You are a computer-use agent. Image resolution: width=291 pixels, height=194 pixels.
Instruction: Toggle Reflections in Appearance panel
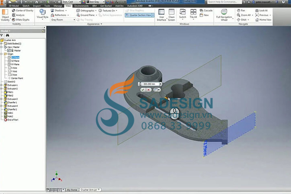(x=59, y=15)
